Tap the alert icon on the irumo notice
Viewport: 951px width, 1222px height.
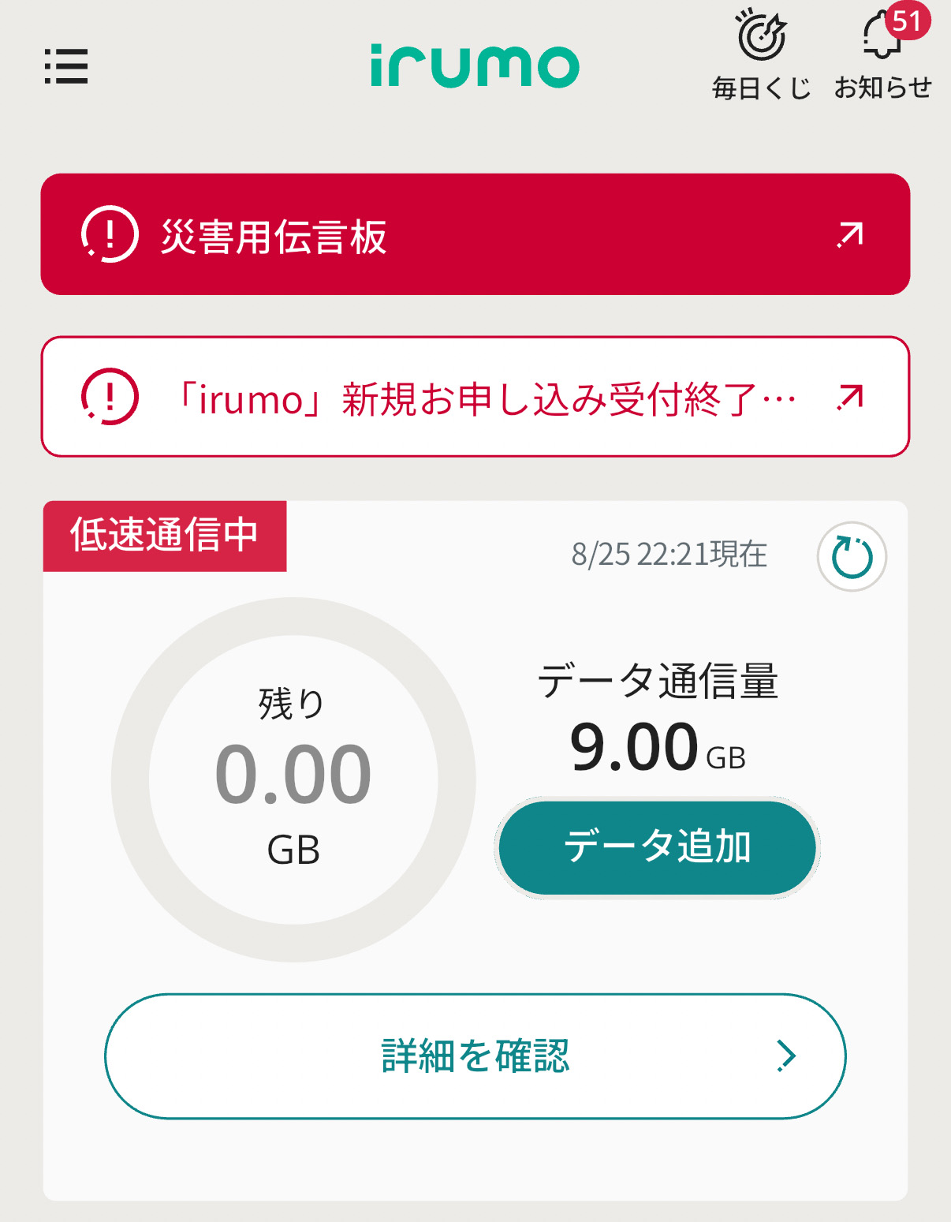point(110,397)
